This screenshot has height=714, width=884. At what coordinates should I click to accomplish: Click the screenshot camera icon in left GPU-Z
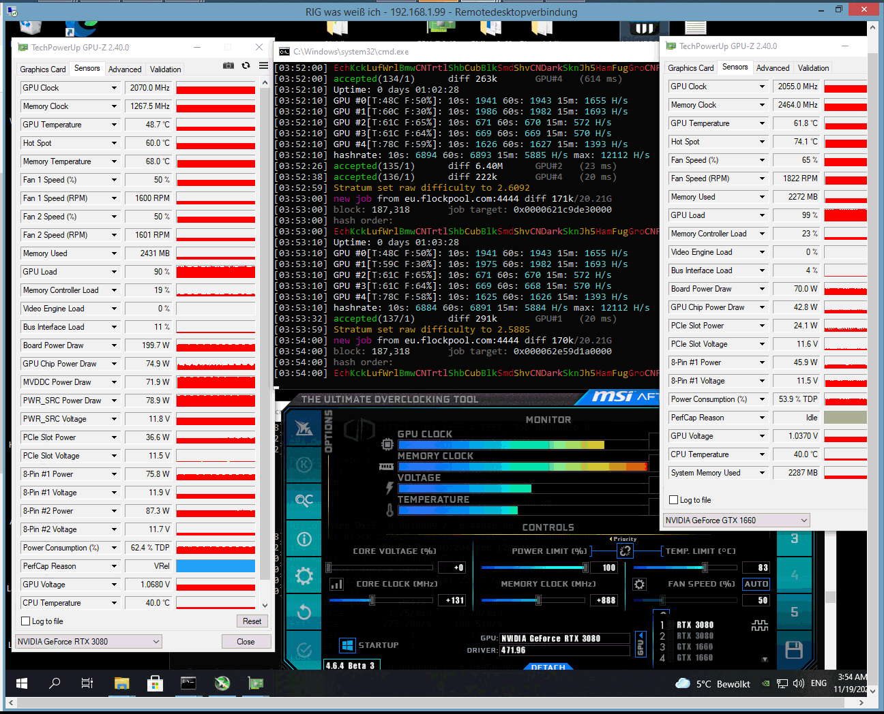[229, 65]
